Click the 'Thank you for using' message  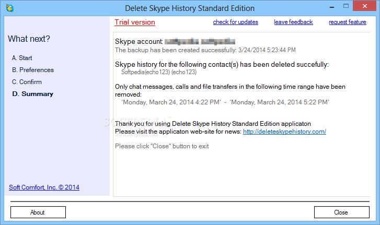point(213,124)
